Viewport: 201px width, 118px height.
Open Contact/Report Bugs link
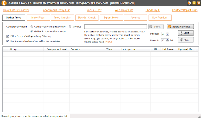coord(185,10)
